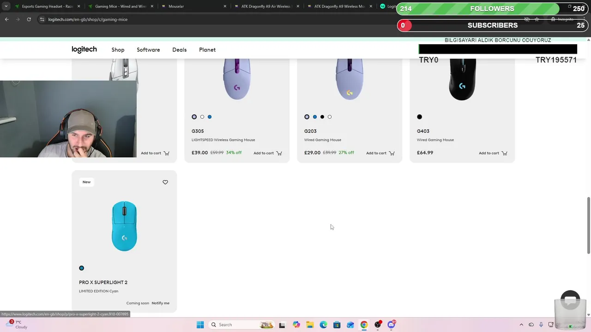Select the G203 lilac color swatch
The image size is (591, 332).
tap(307, 117)
